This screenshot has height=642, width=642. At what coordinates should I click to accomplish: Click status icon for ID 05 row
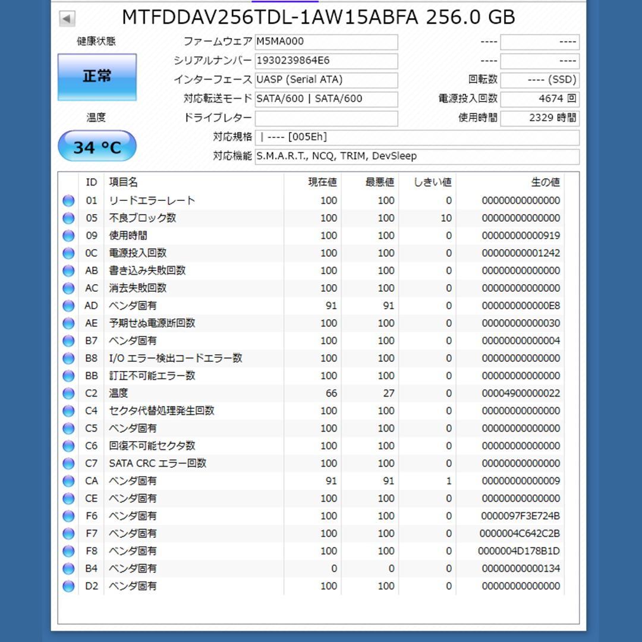[68, 218]
